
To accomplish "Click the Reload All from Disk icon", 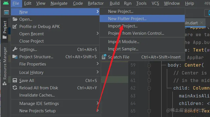I will (15, 88).
